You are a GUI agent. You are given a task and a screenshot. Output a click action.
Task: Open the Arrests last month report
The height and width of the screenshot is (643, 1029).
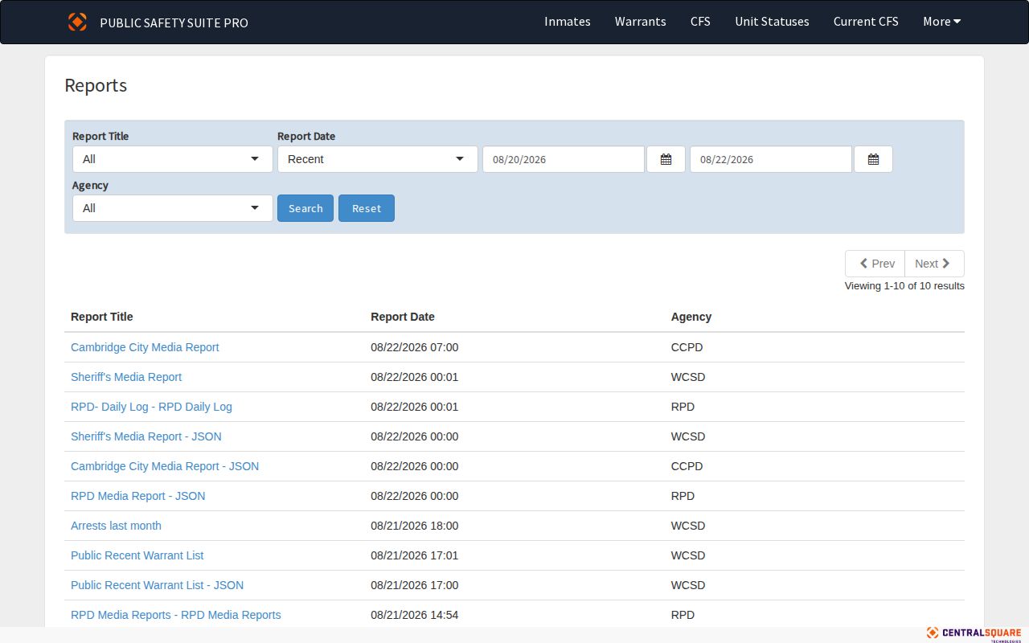116,526
